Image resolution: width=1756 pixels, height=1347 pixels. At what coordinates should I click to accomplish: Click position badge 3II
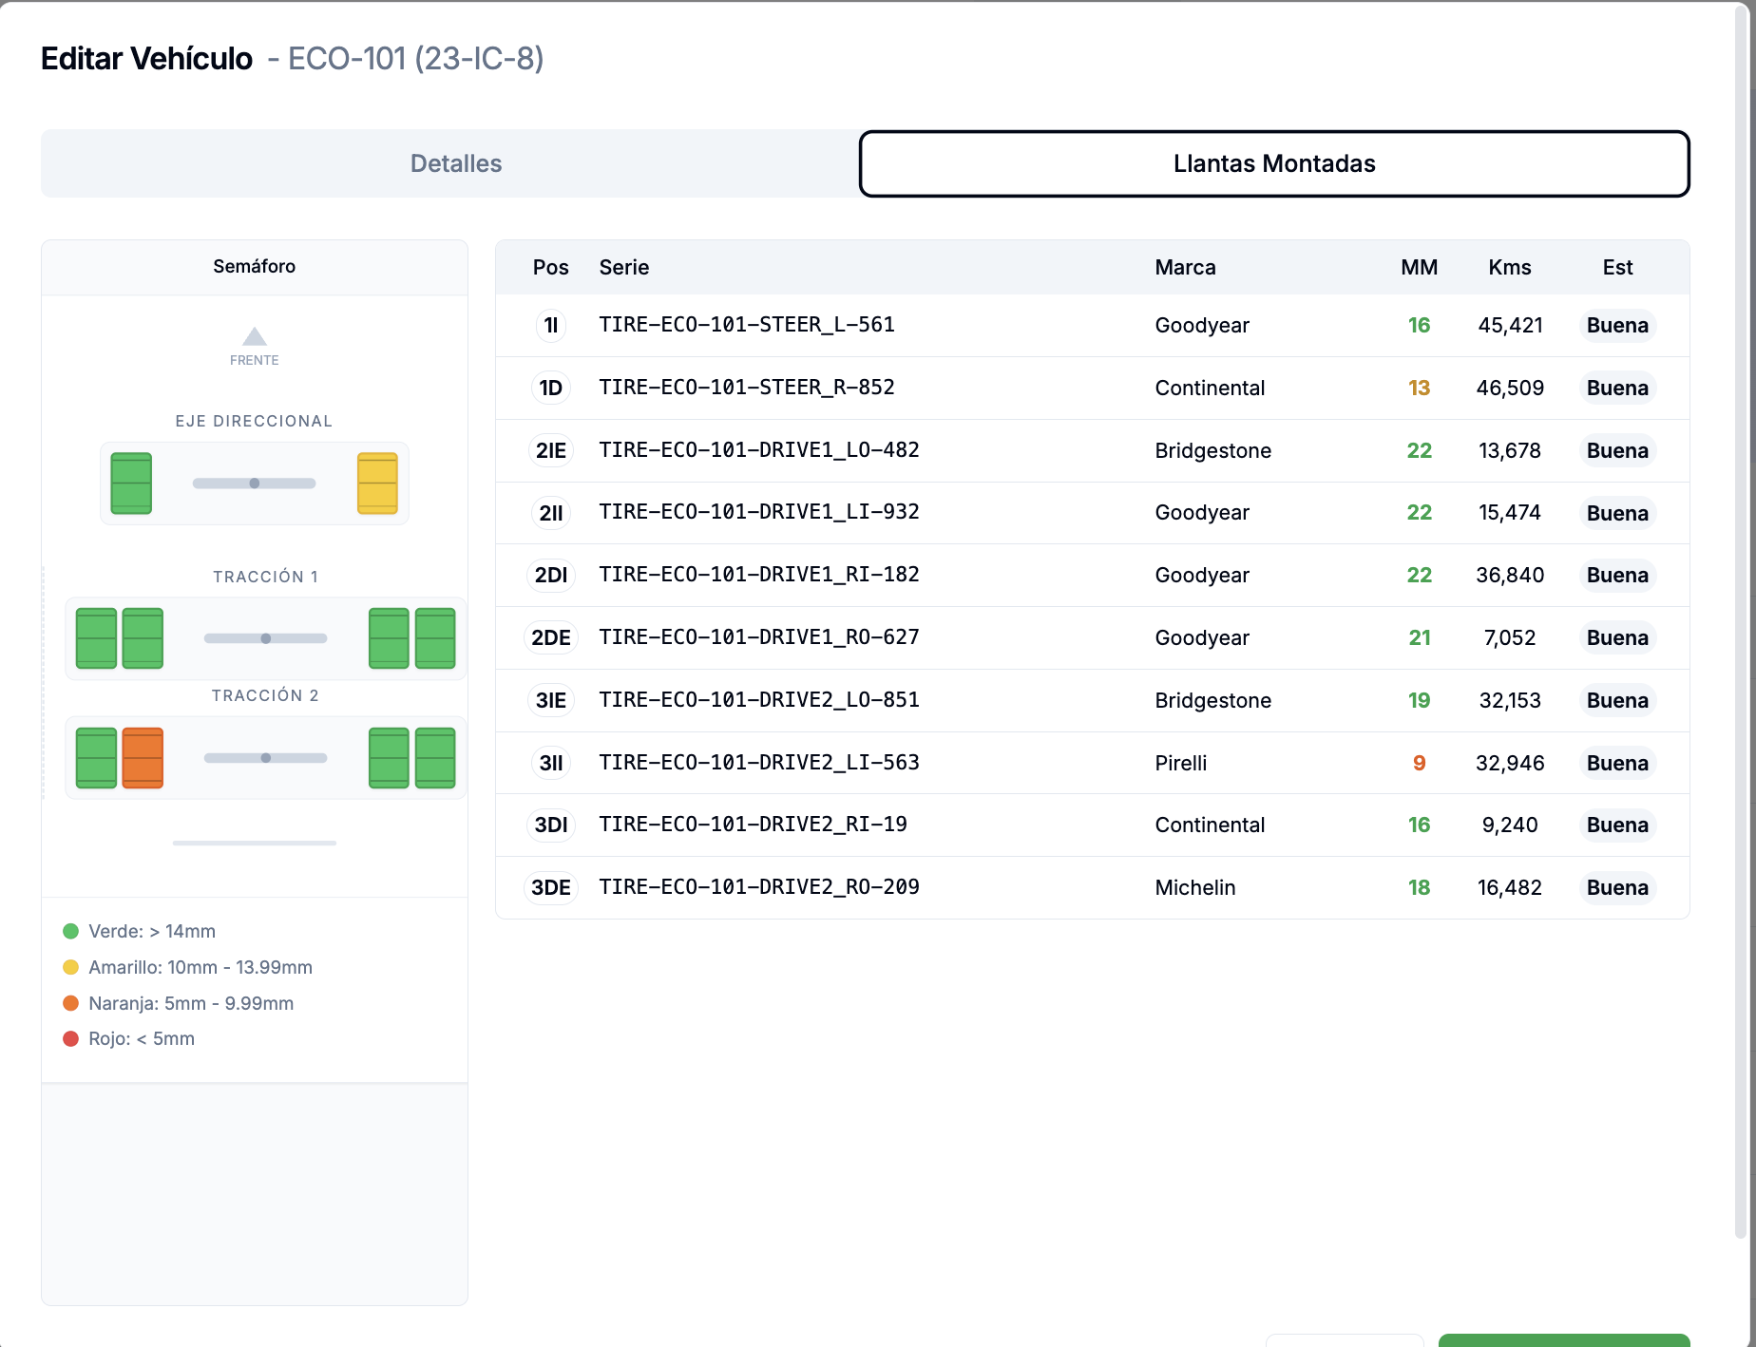pyautogui.click(x=551, y=763)
